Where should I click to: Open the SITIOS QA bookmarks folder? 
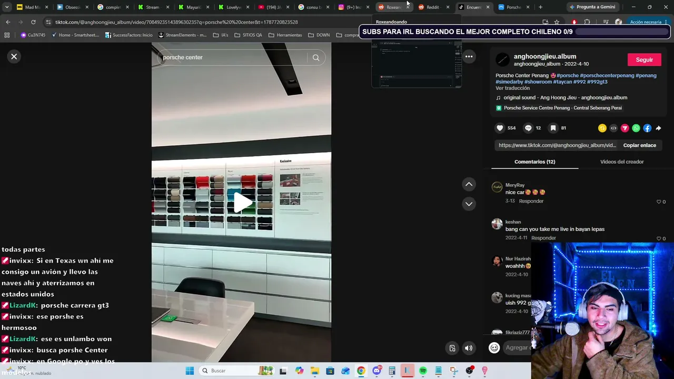coord(247,35)
